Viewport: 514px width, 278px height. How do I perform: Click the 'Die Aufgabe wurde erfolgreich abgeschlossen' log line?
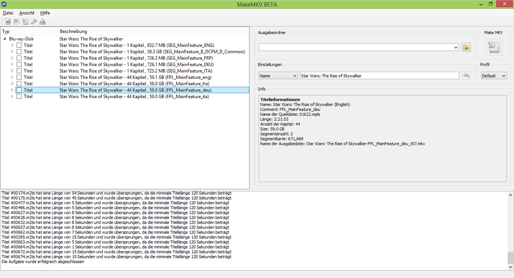point(43,262)
